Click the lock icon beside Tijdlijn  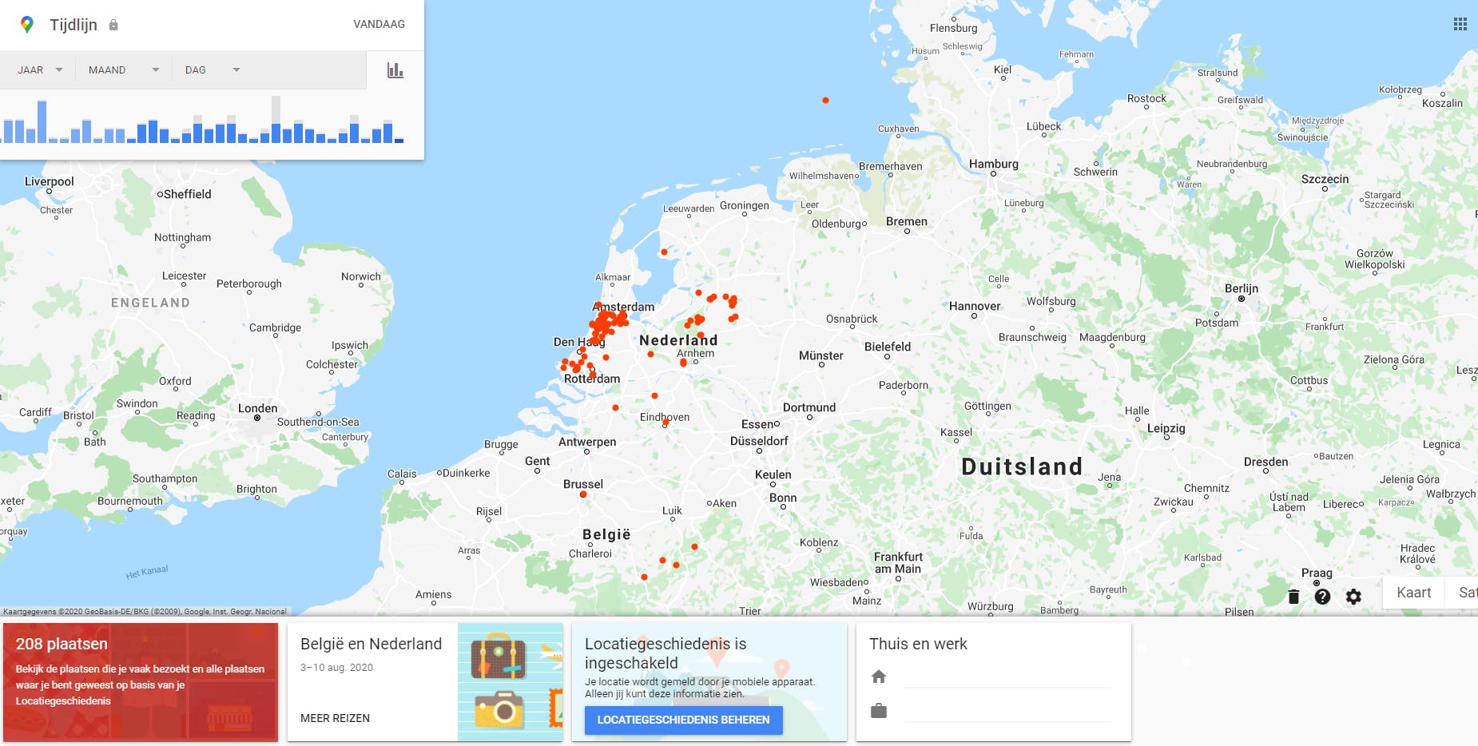[113, 25]
